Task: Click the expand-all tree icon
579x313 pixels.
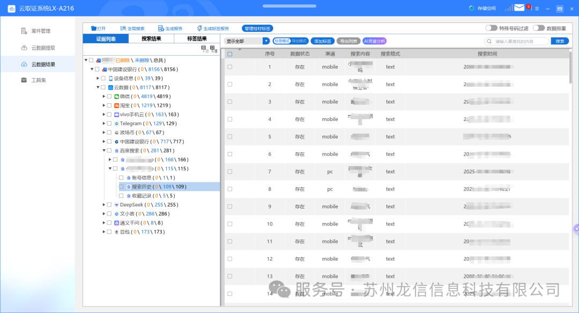Action: (213, 49)
